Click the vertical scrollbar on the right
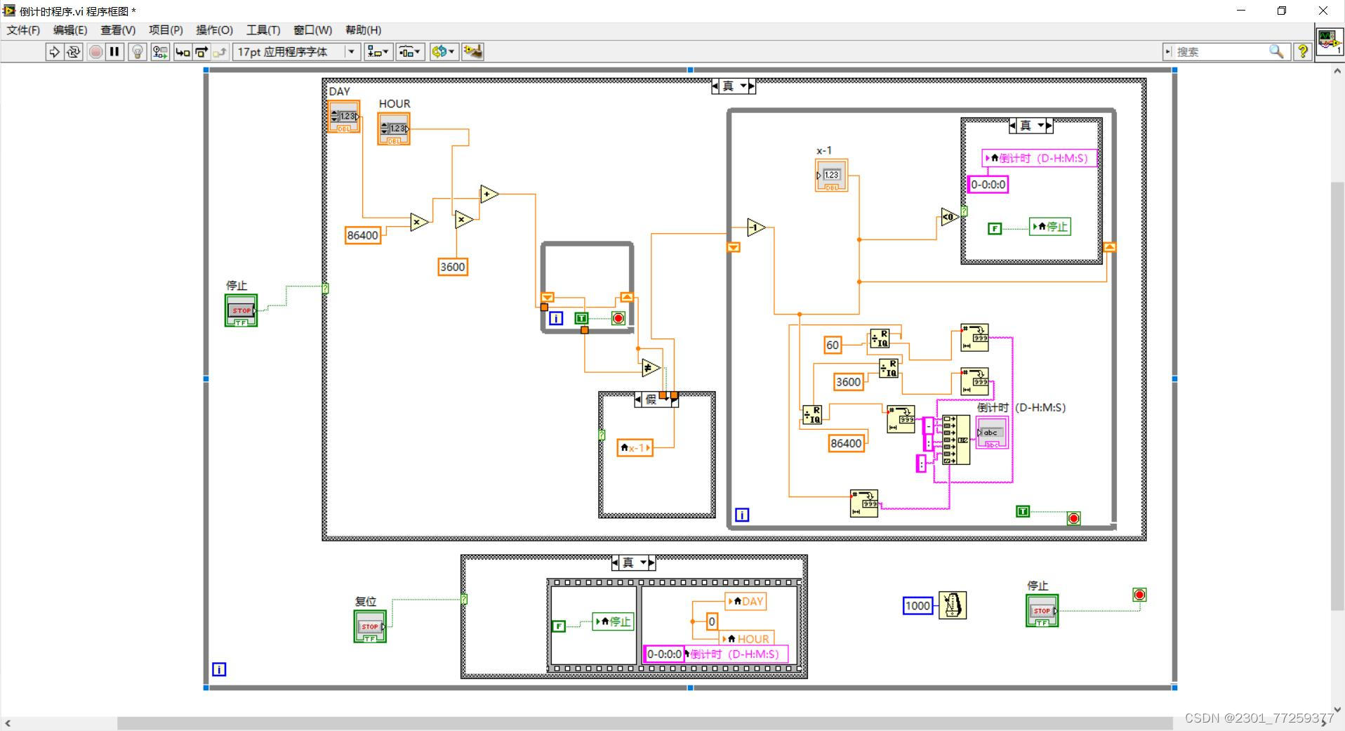 click(1337, 396)
